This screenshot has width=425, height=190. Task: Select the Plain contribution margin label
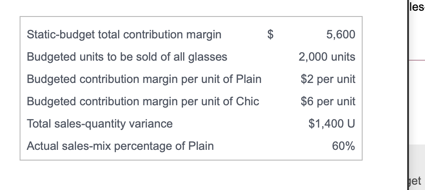click(144, 79)
